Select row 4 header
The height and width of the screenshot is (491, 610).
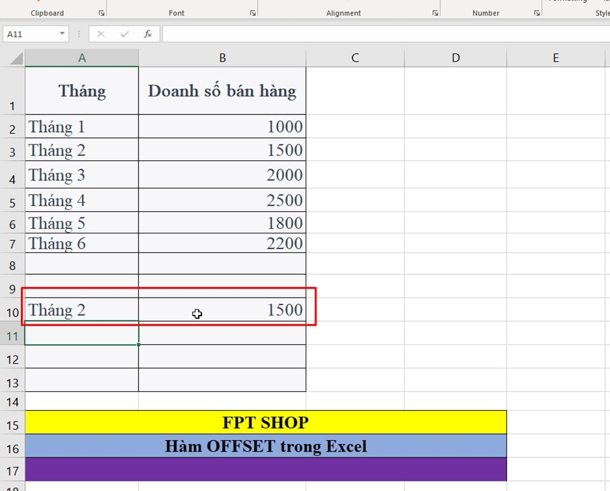coord(13,175)
